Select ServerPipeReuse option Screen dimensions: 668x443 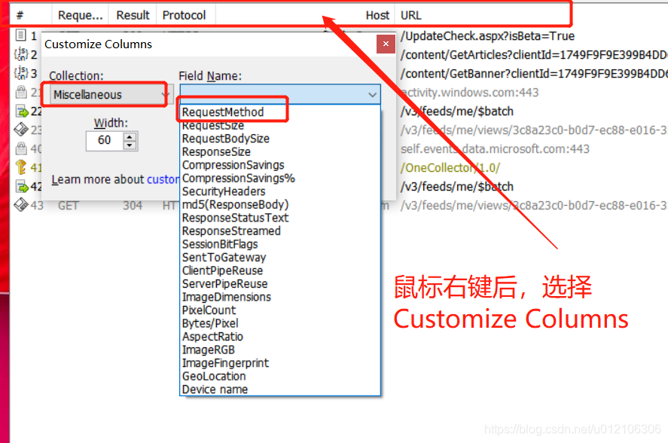[x=225, y=284]
